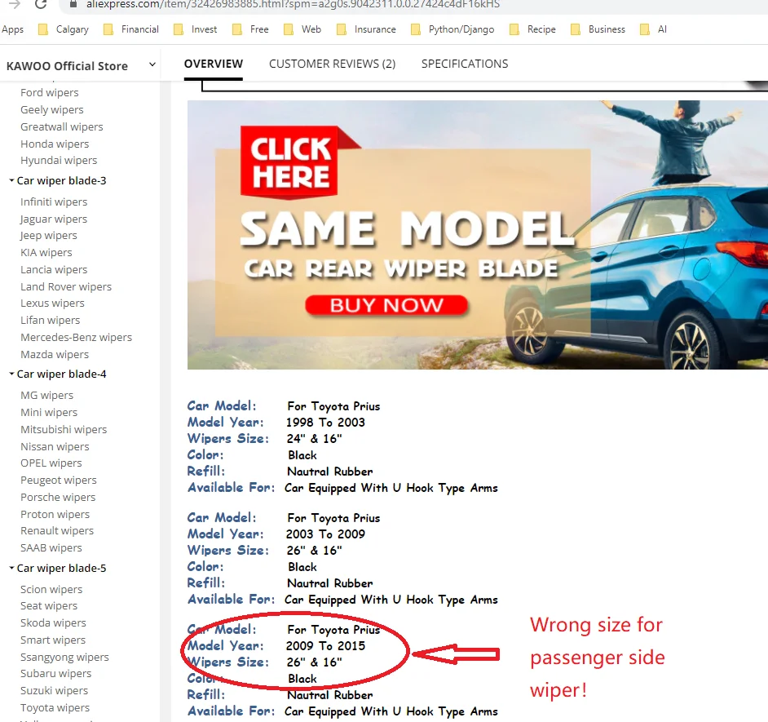The image size is (768, 722).
Task: Open the AI bookmark folder
Action: click(x=654, y=29)
